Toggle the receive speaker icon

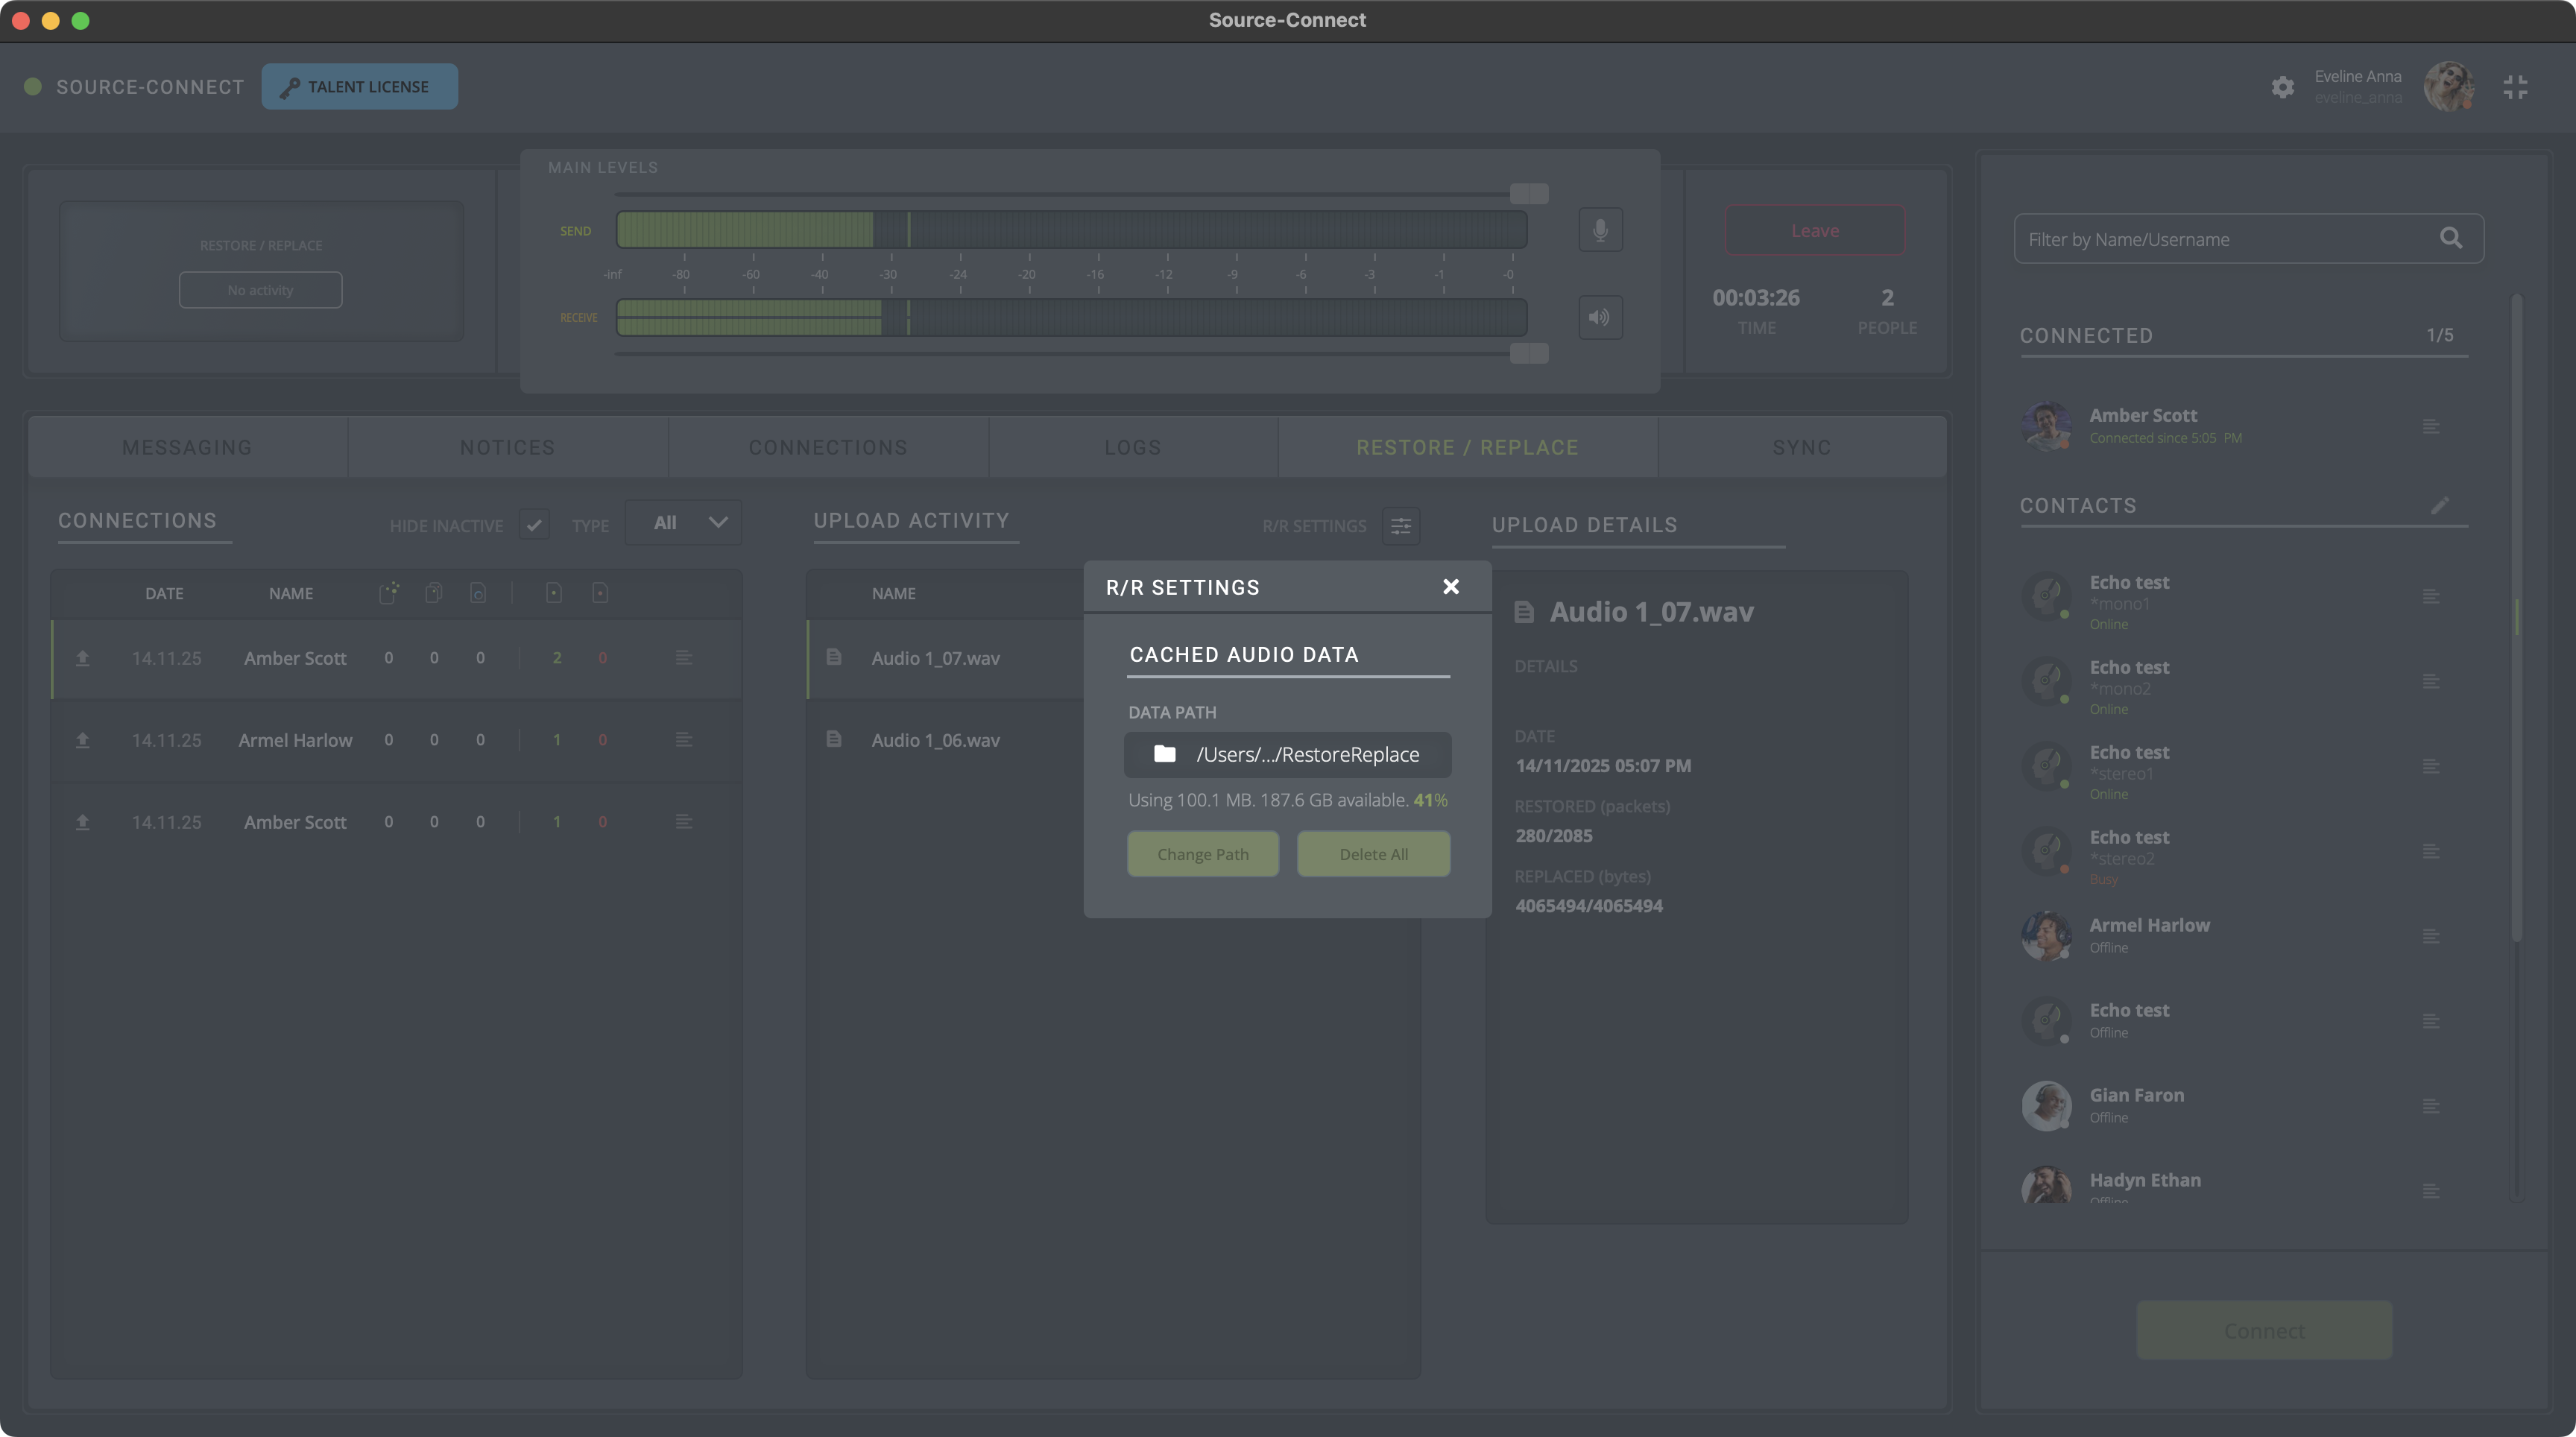coord(1600,318)
